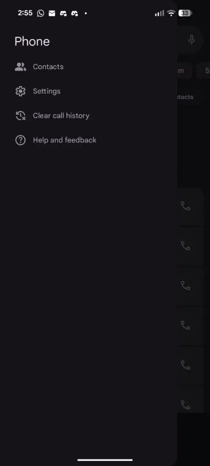Tap the first call-back phone icon
The width and height of the screenshot is (210, 466).
coord(185,206)
